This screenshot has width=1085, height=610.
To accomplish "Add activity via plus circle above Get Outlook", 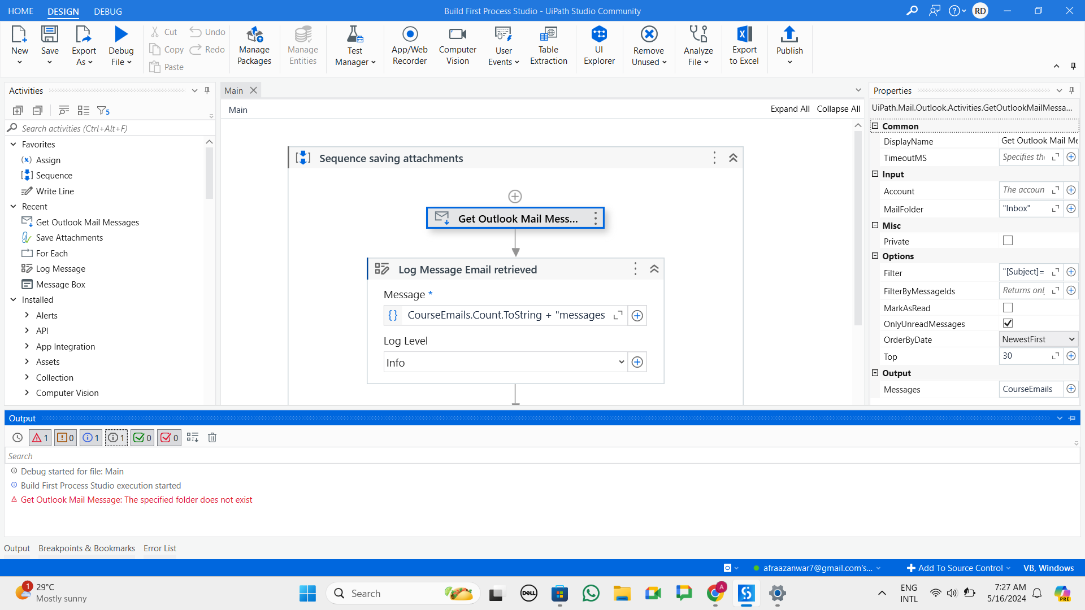I will click(515, 197).
